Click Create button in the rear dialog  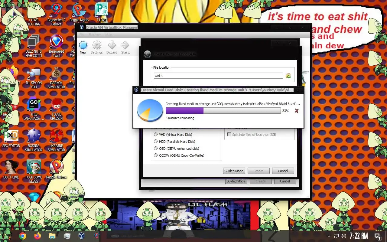tap(261, 181)
